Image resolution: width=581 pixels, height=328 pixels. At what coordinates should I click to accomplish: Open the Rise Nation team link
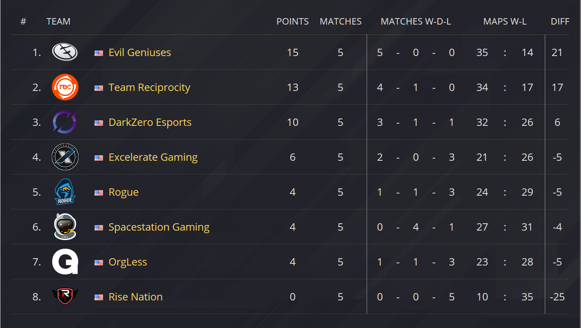[135, 297]
